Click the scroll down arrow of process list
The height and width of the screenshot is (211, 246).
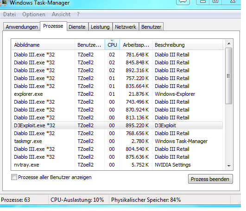click(229, 166)
